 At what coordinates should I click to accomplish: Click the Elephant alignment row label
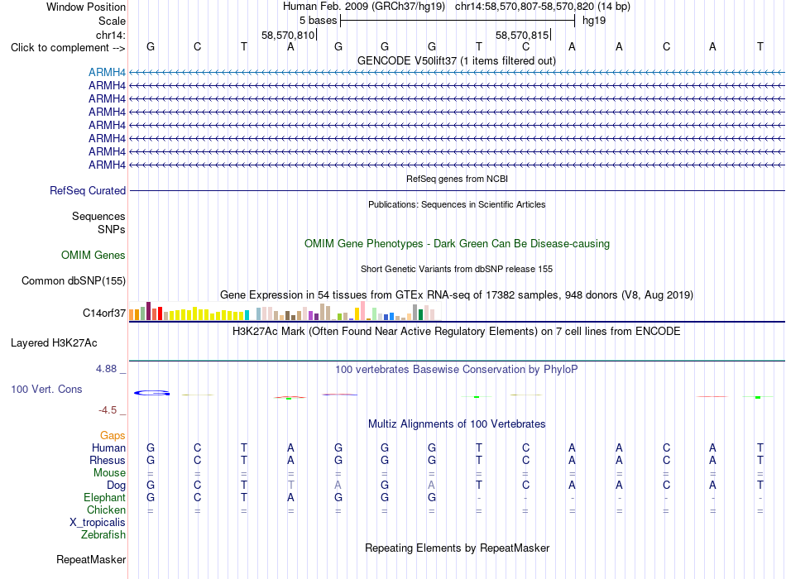pyautogui.click(x=105, y=497)
